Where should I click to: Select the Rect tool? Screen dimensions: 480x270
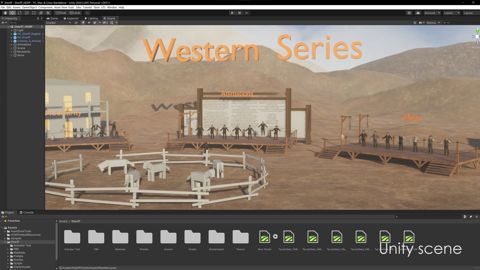(34, 13)
